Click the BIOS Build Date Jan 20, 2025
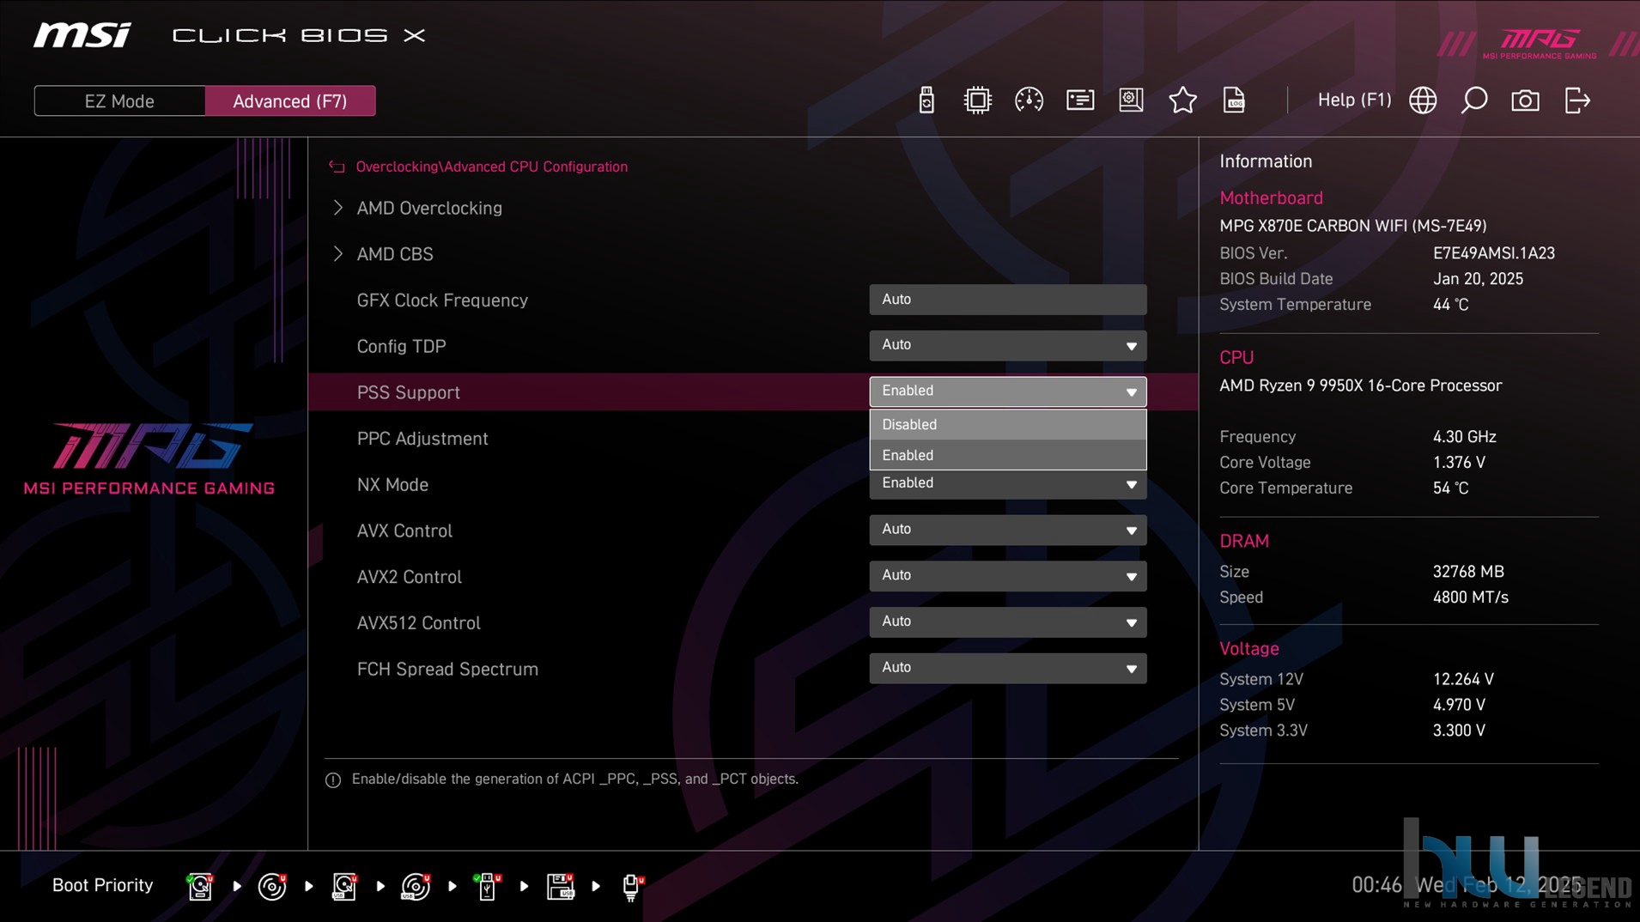This screenshot has height=922, width=1640. pos(1478,279)
